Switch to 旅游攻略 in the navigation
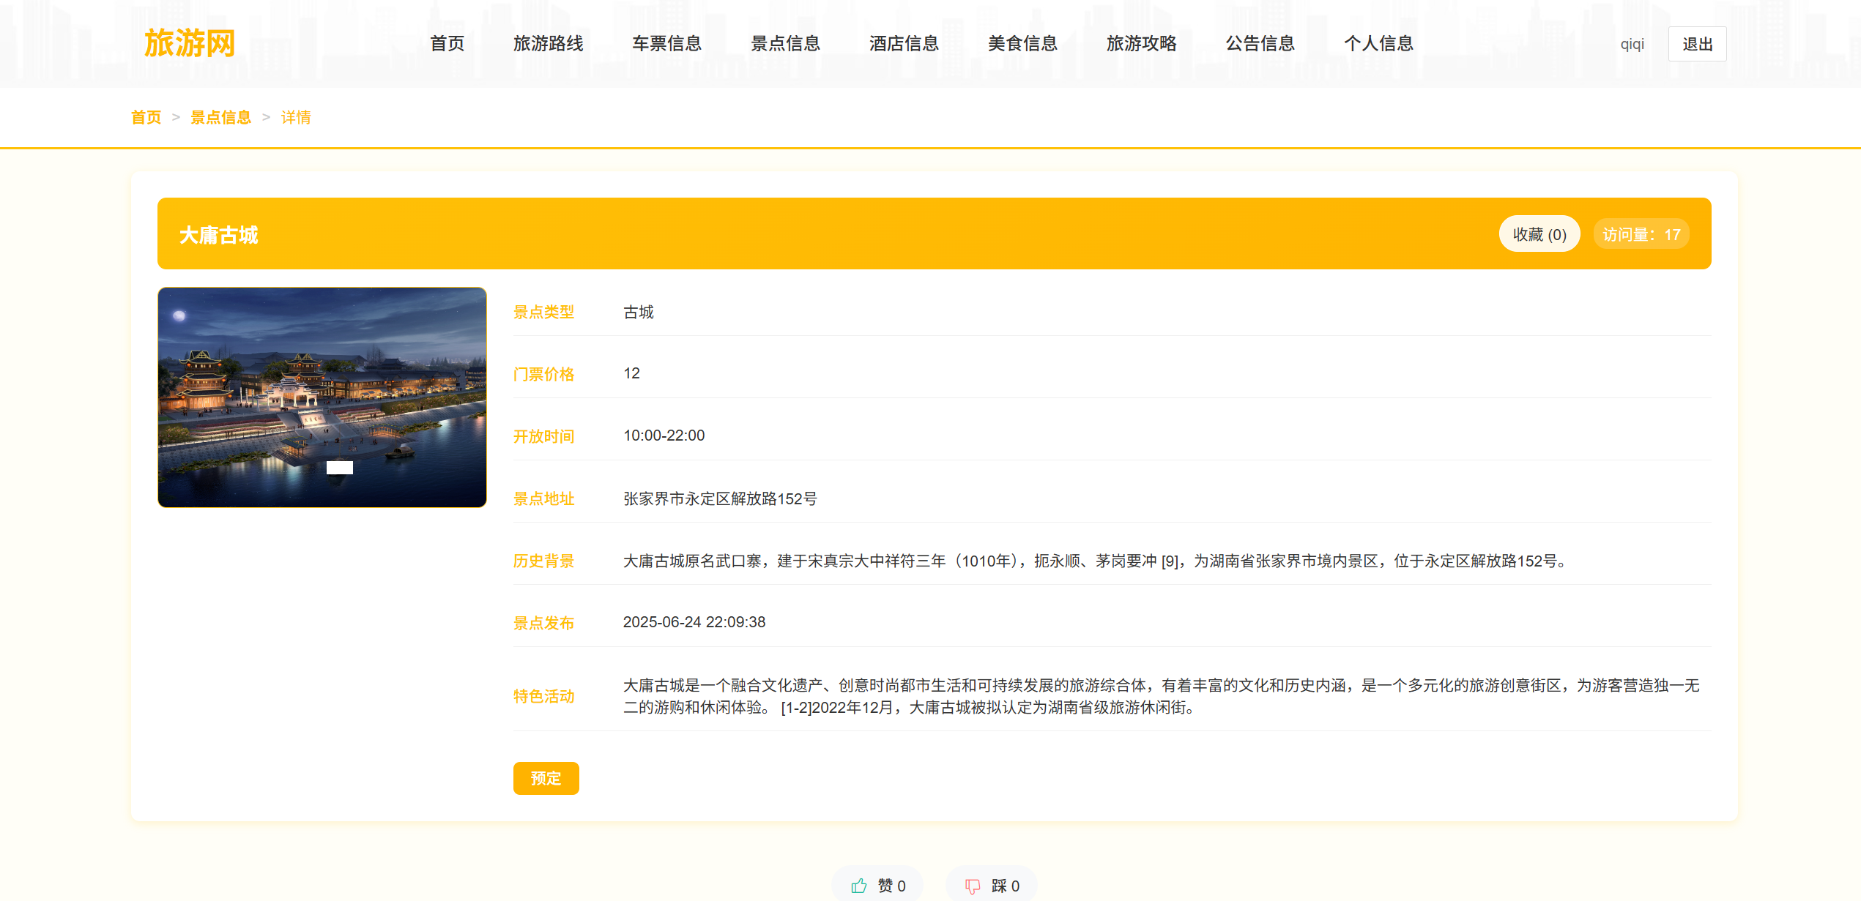Screen dimensions: 1861x901 1141,44
